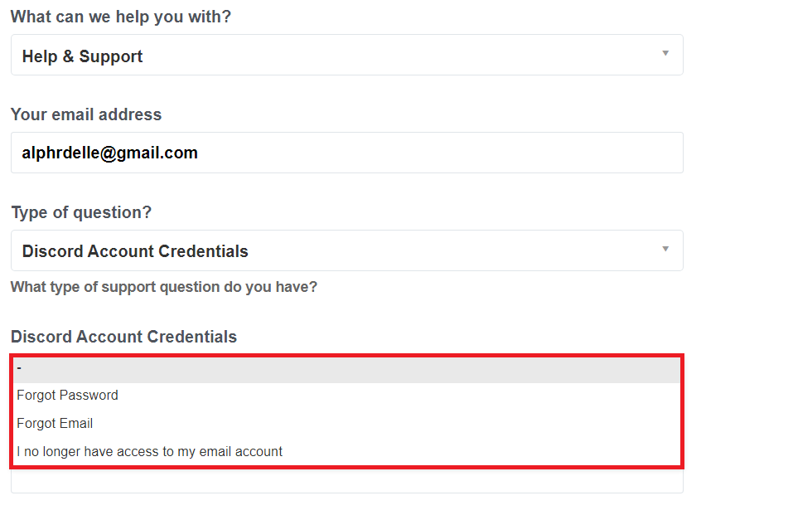Click the arrow on Type of question selector

(x=665, y=249)
